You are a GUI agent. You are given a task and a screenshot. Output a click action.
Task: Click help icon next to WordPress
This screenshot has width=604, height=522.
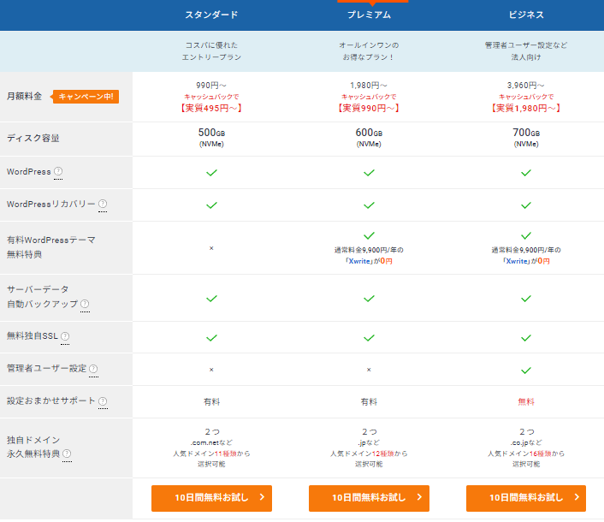(58, 172)
